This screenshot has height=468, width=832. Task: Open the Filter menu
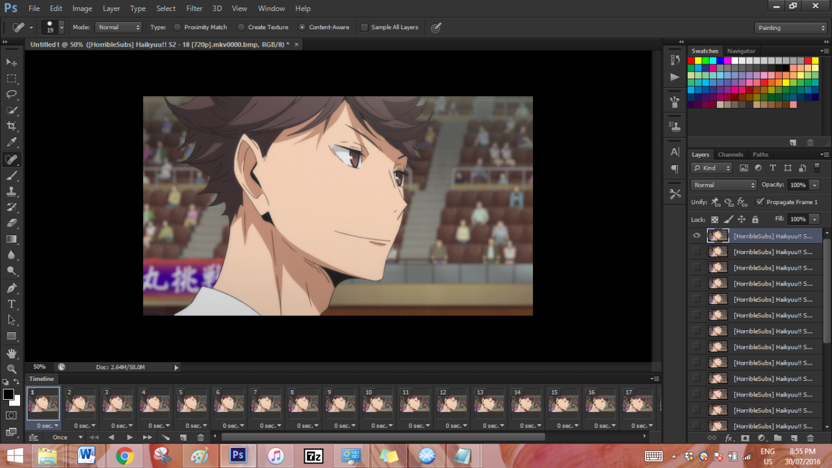(x=194, y=8)
